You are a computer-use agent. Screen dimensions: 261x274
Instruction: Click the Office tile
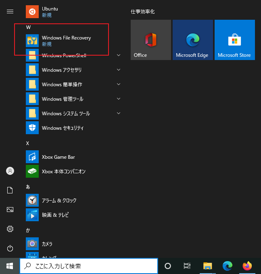point(151,40)
